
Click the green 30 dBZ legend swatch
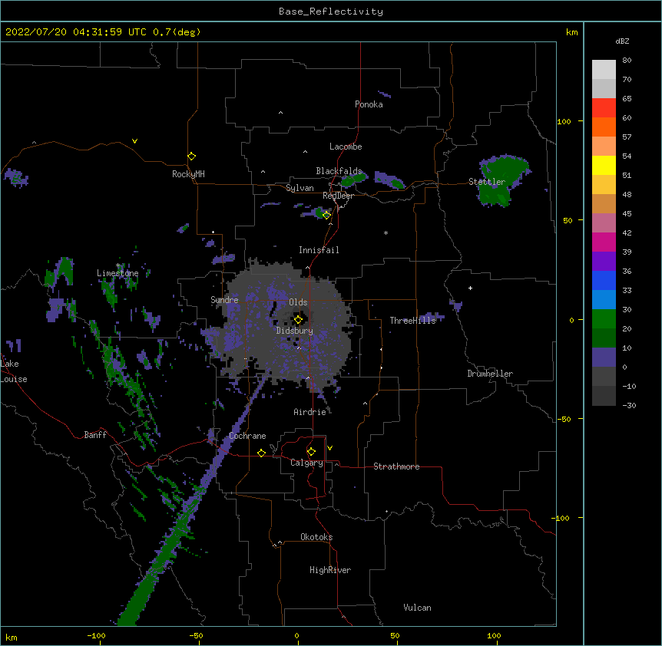pyautogui.click(x=604, y=319)
